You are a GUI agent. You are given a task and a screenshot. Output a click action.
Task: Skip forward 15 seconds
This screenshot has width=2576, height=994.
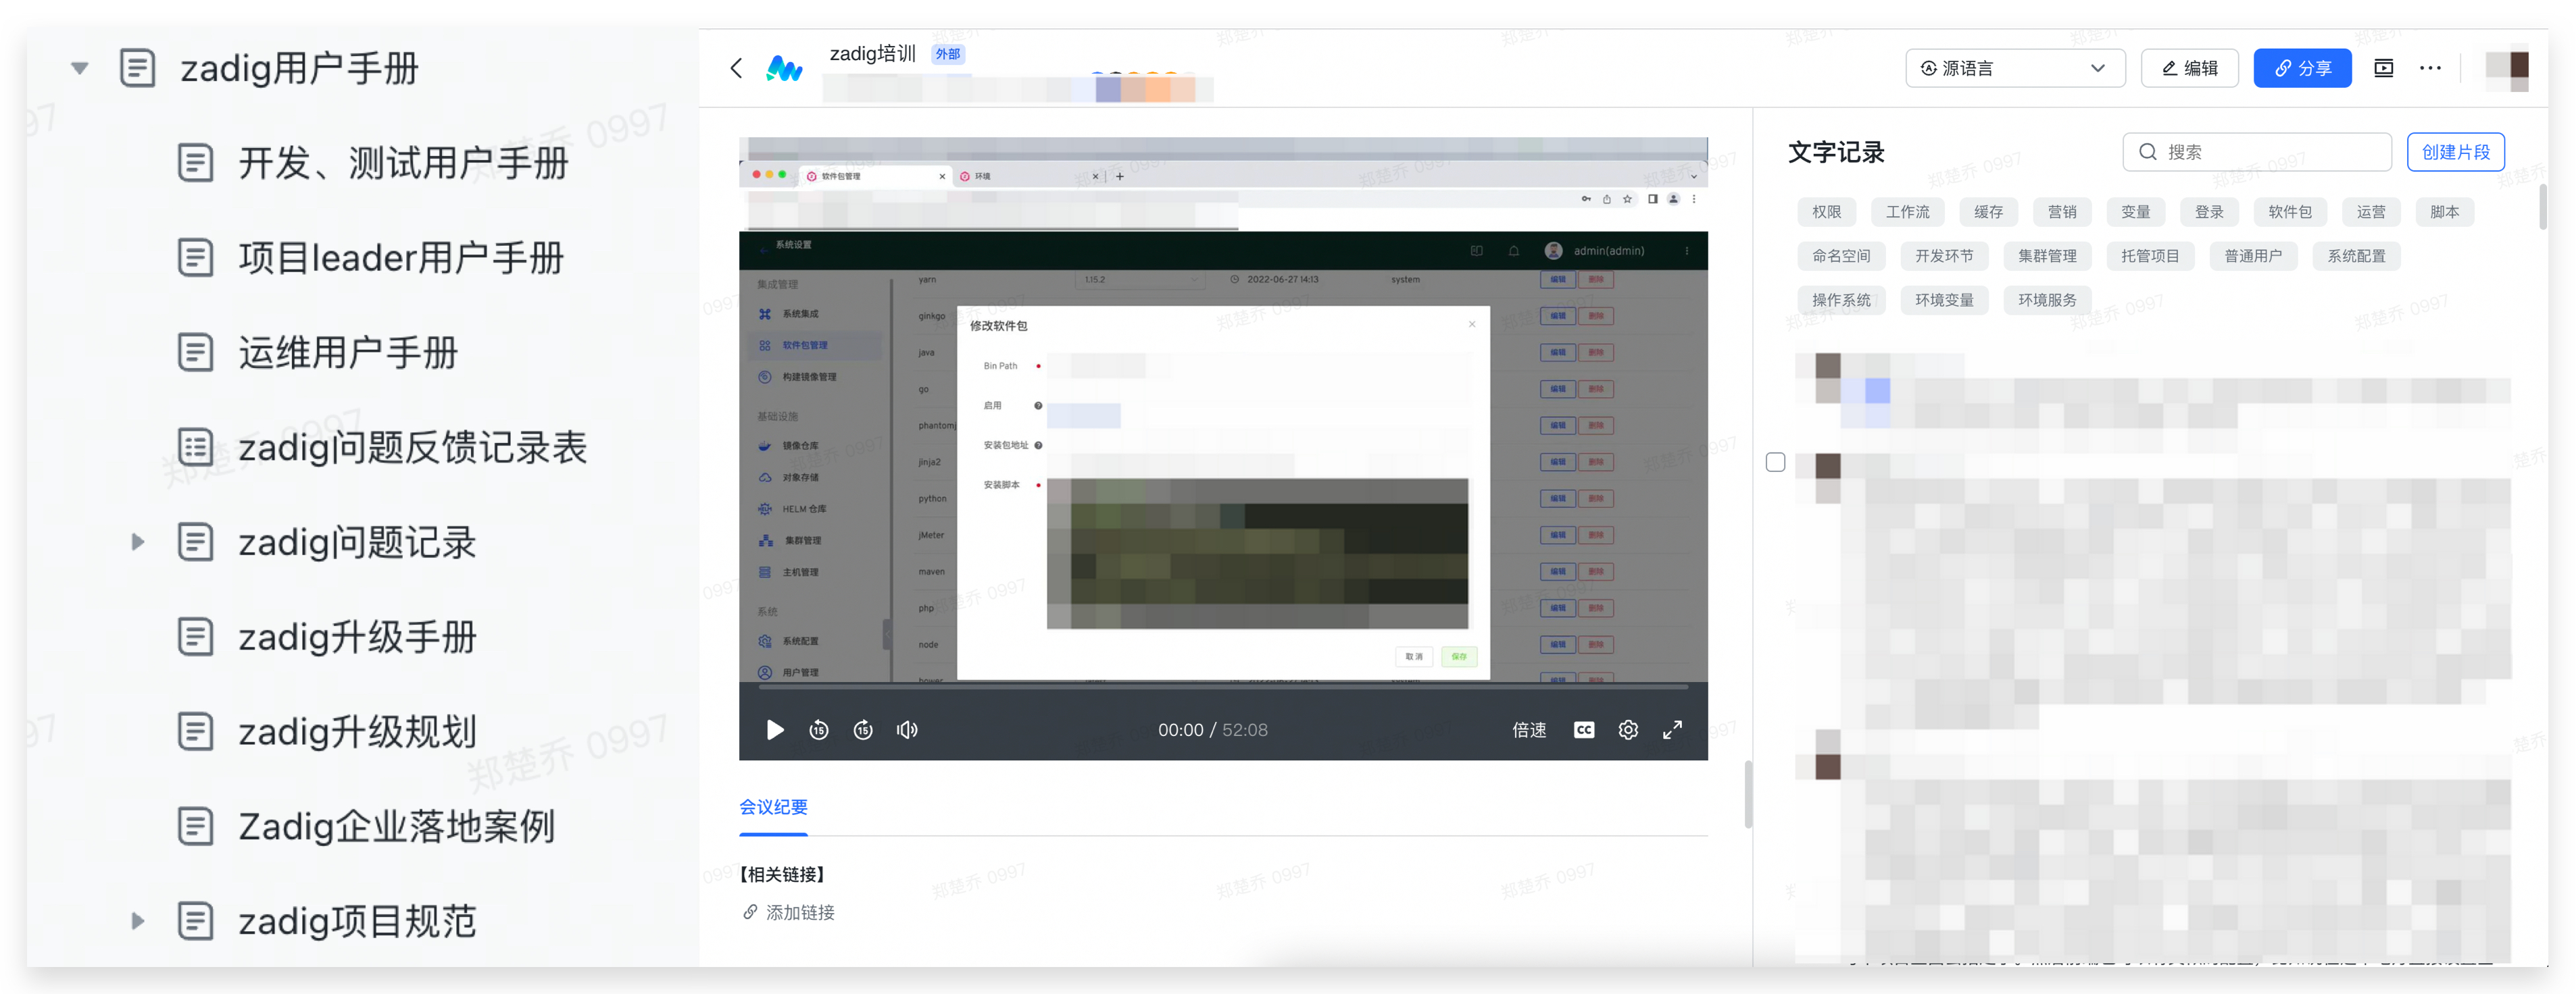click(863, 730)
